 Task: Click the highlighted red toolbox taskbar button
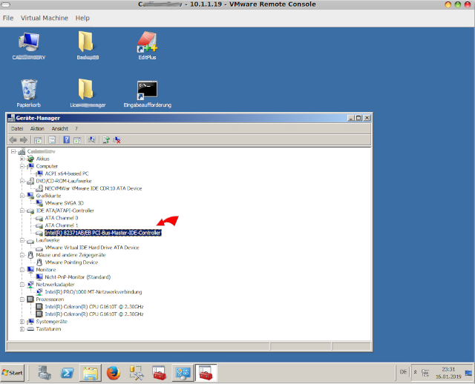[x=206, y=373]
